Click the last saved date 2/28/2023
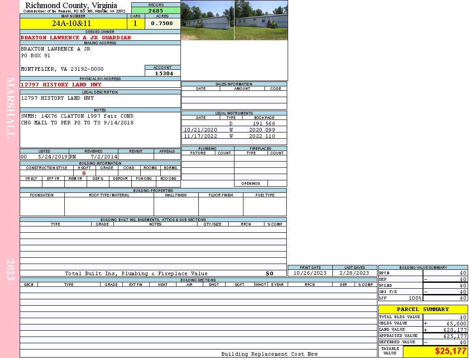 (x=355, y=273)
